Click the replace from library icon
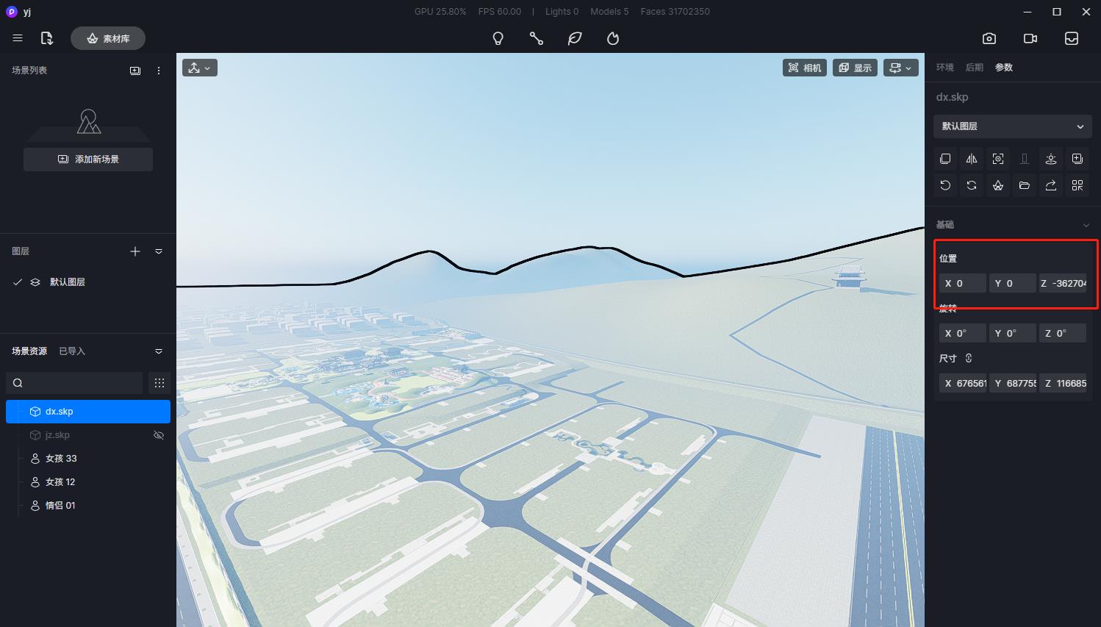Viewport: 1101px width, 627px height. 998,185
